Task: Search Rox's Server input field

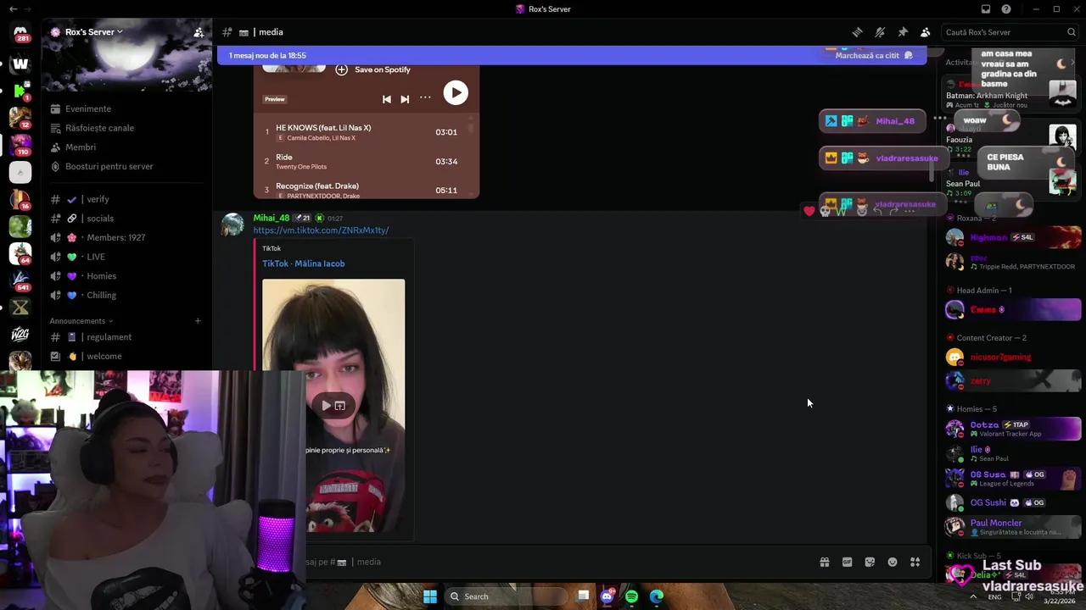Action: click(1010, 32)
